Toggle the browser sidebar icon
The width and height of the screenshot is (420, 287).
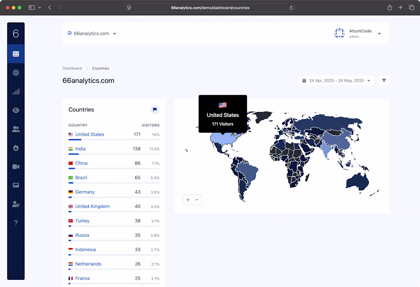coord(32,8)
